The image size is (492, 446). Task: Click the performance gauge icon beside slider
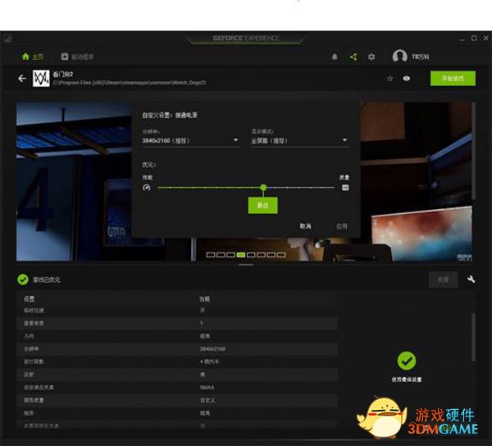[x=147, y=188]
